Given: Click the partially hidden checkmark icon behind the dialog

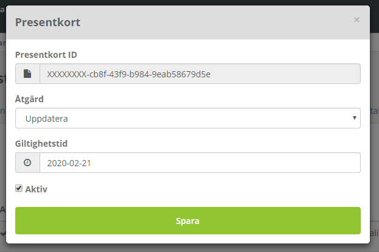Looking at the screenshot, I should [3, 234].
